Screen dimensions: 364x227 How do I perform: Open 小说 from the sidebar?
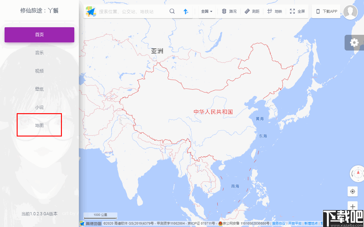[39, 107]
